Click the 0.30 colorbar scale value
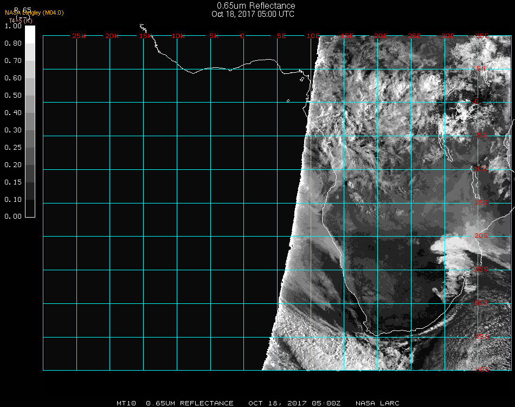 tap(13, 131)
